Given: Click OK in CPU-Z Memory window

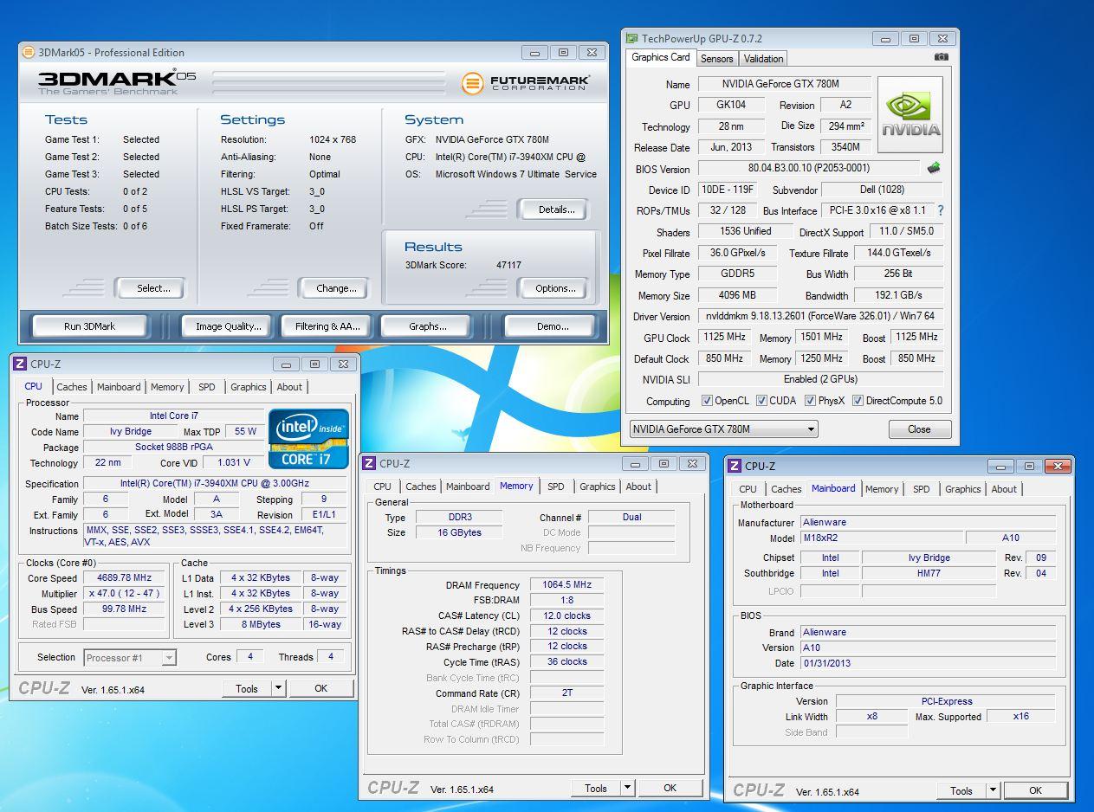Looking at the screenshot, I should 670,788.
